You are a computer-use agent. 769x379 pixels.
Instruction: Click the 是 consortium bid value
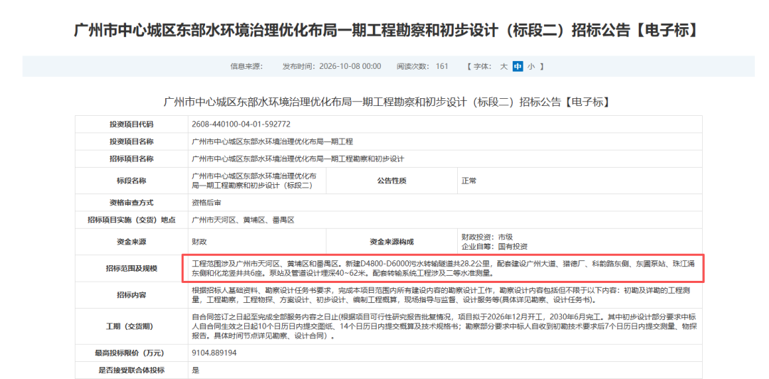coord(196,370)
